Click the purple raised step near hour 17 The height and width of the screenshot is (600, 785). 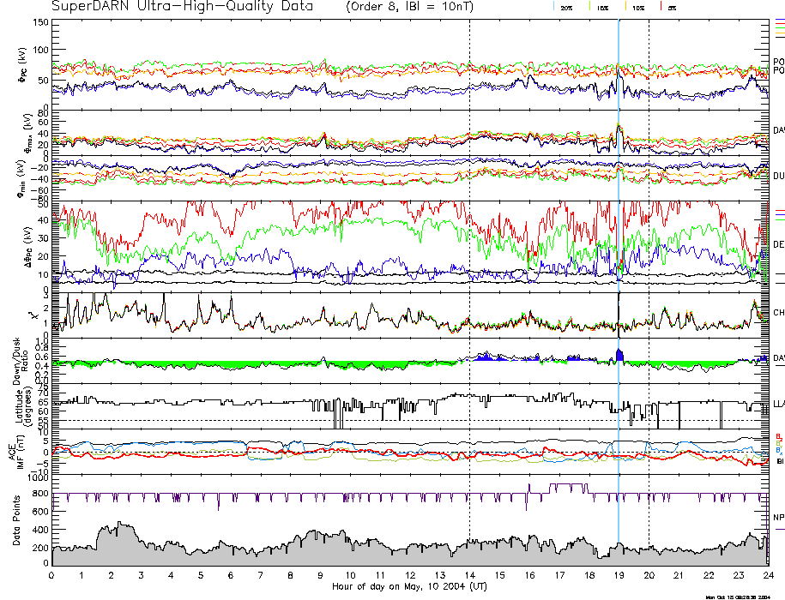[x=570, y=487]
